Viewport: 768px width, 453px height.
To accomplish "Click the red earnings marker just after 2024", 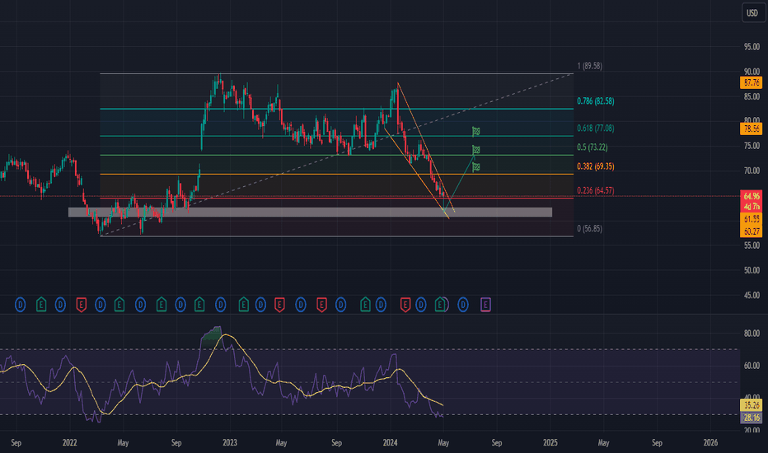I will click(405, 305).
